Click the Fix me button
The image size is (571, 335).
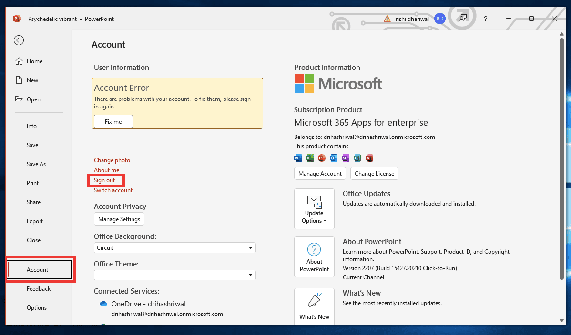113,121
